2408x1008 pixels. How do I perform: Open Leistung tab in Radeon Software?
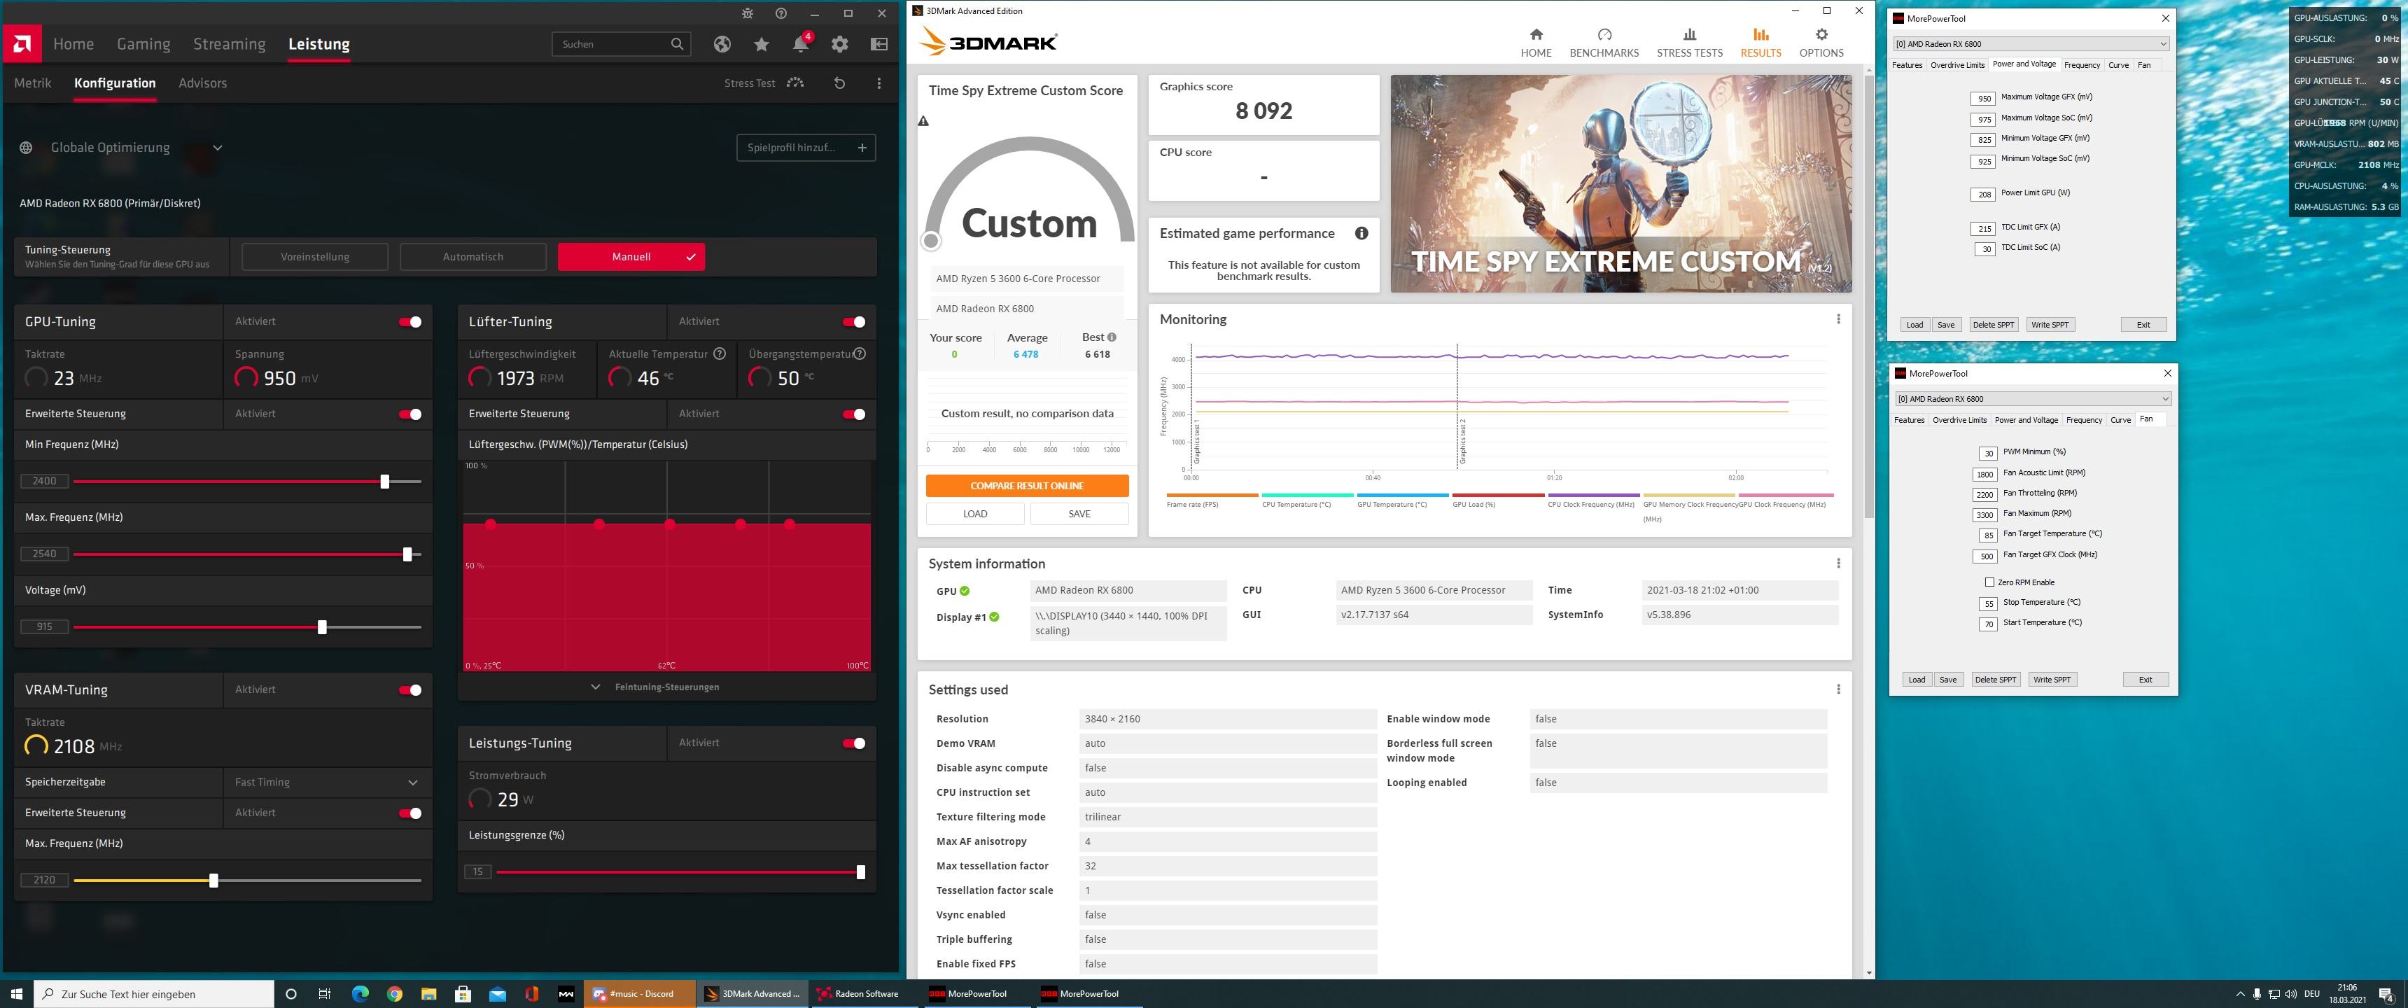(x=318, y=41)
